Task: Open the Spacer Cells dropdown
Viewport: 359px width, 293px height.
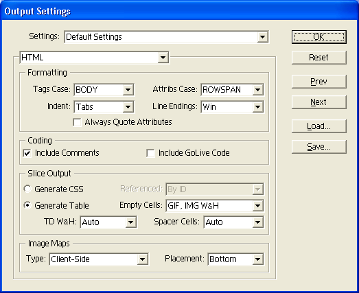Action: 234,222
